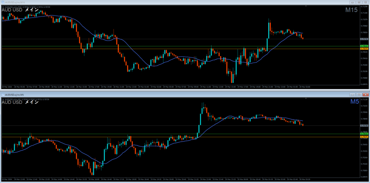Click the 18 Mar 13:00 time axis label
370x183 pixels.
pyautogui.click(x=68, y=87)
